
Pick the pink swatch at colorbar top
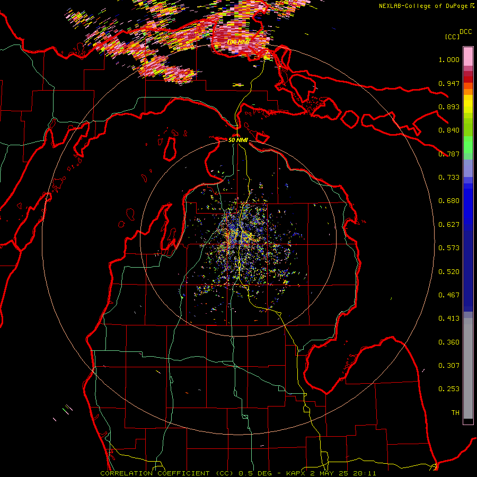[x=468, y=56]
